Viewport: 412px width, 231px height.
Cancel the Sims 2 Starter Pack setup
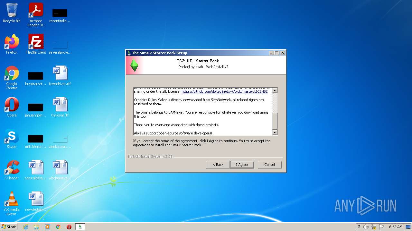tap(270, 165)
